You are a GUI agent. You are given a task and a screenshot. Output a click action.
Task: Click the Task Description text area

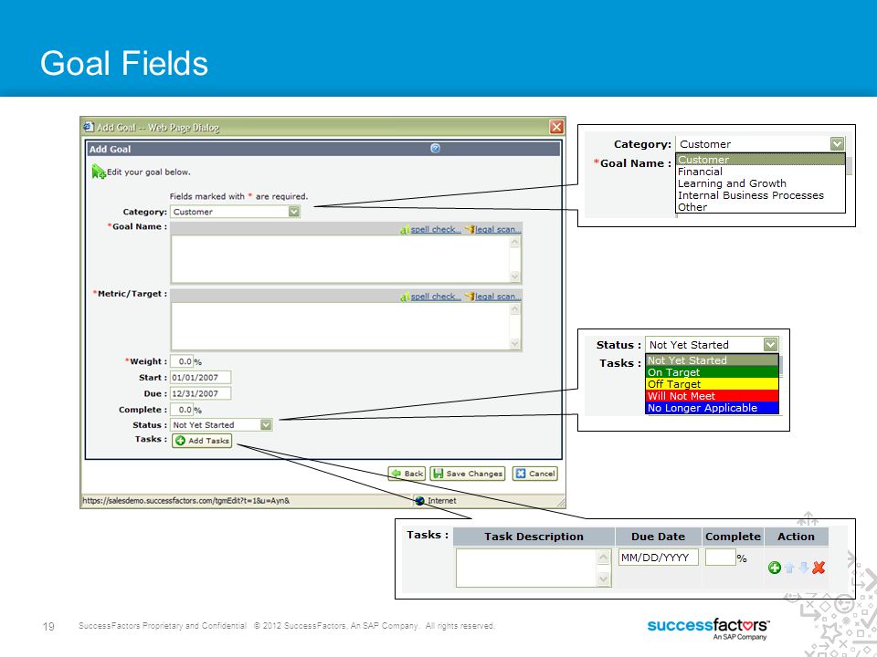(526, 568)
